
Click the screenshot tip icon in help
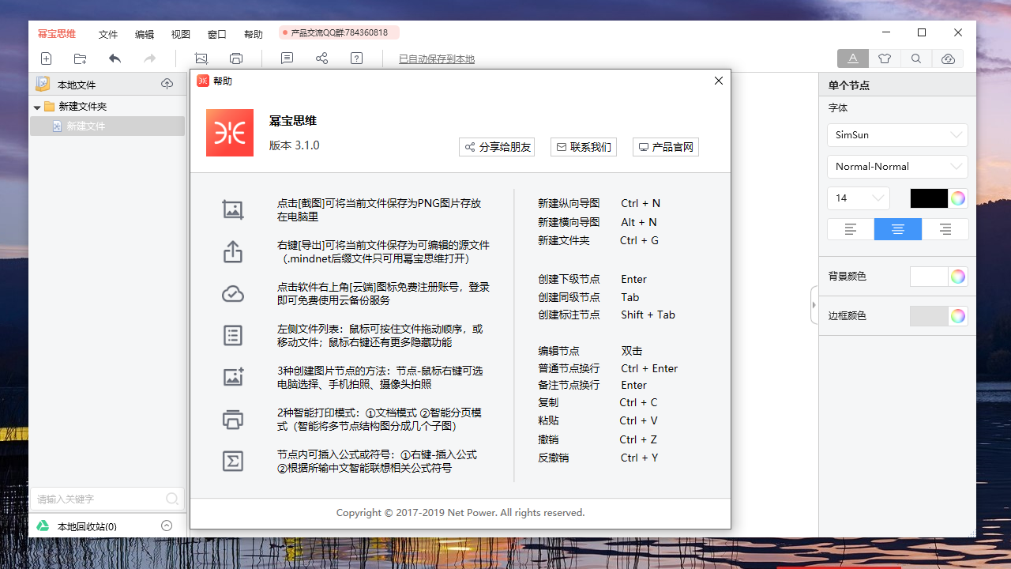click(x=233, y=209)
